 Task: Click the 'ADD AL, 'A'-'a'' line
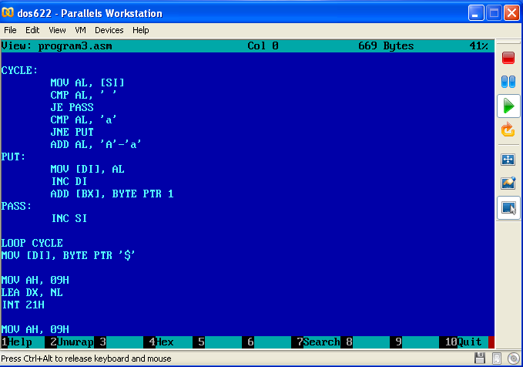96,145
